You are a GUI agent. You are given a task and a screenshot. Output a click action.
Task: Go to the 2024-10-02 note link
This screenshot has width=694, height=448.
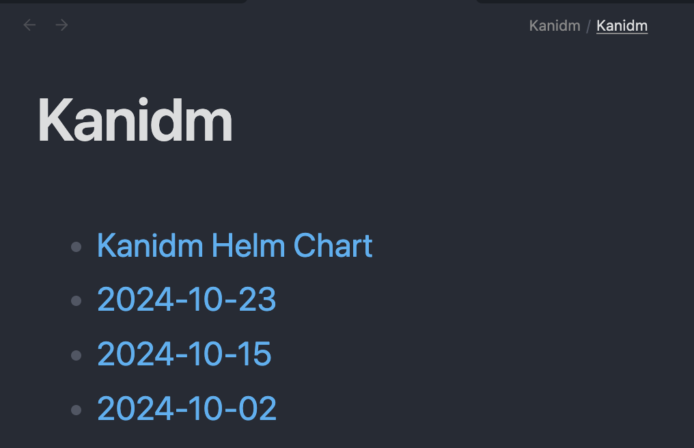tap(186, 409)
